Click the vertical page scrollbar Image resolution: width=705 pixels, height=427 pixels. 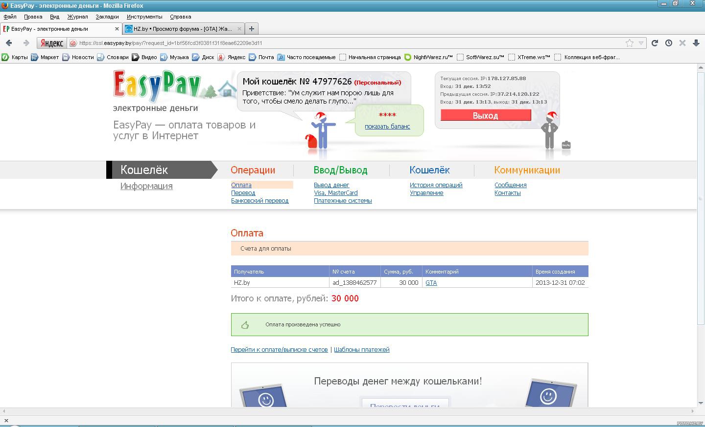pos(701,198)
